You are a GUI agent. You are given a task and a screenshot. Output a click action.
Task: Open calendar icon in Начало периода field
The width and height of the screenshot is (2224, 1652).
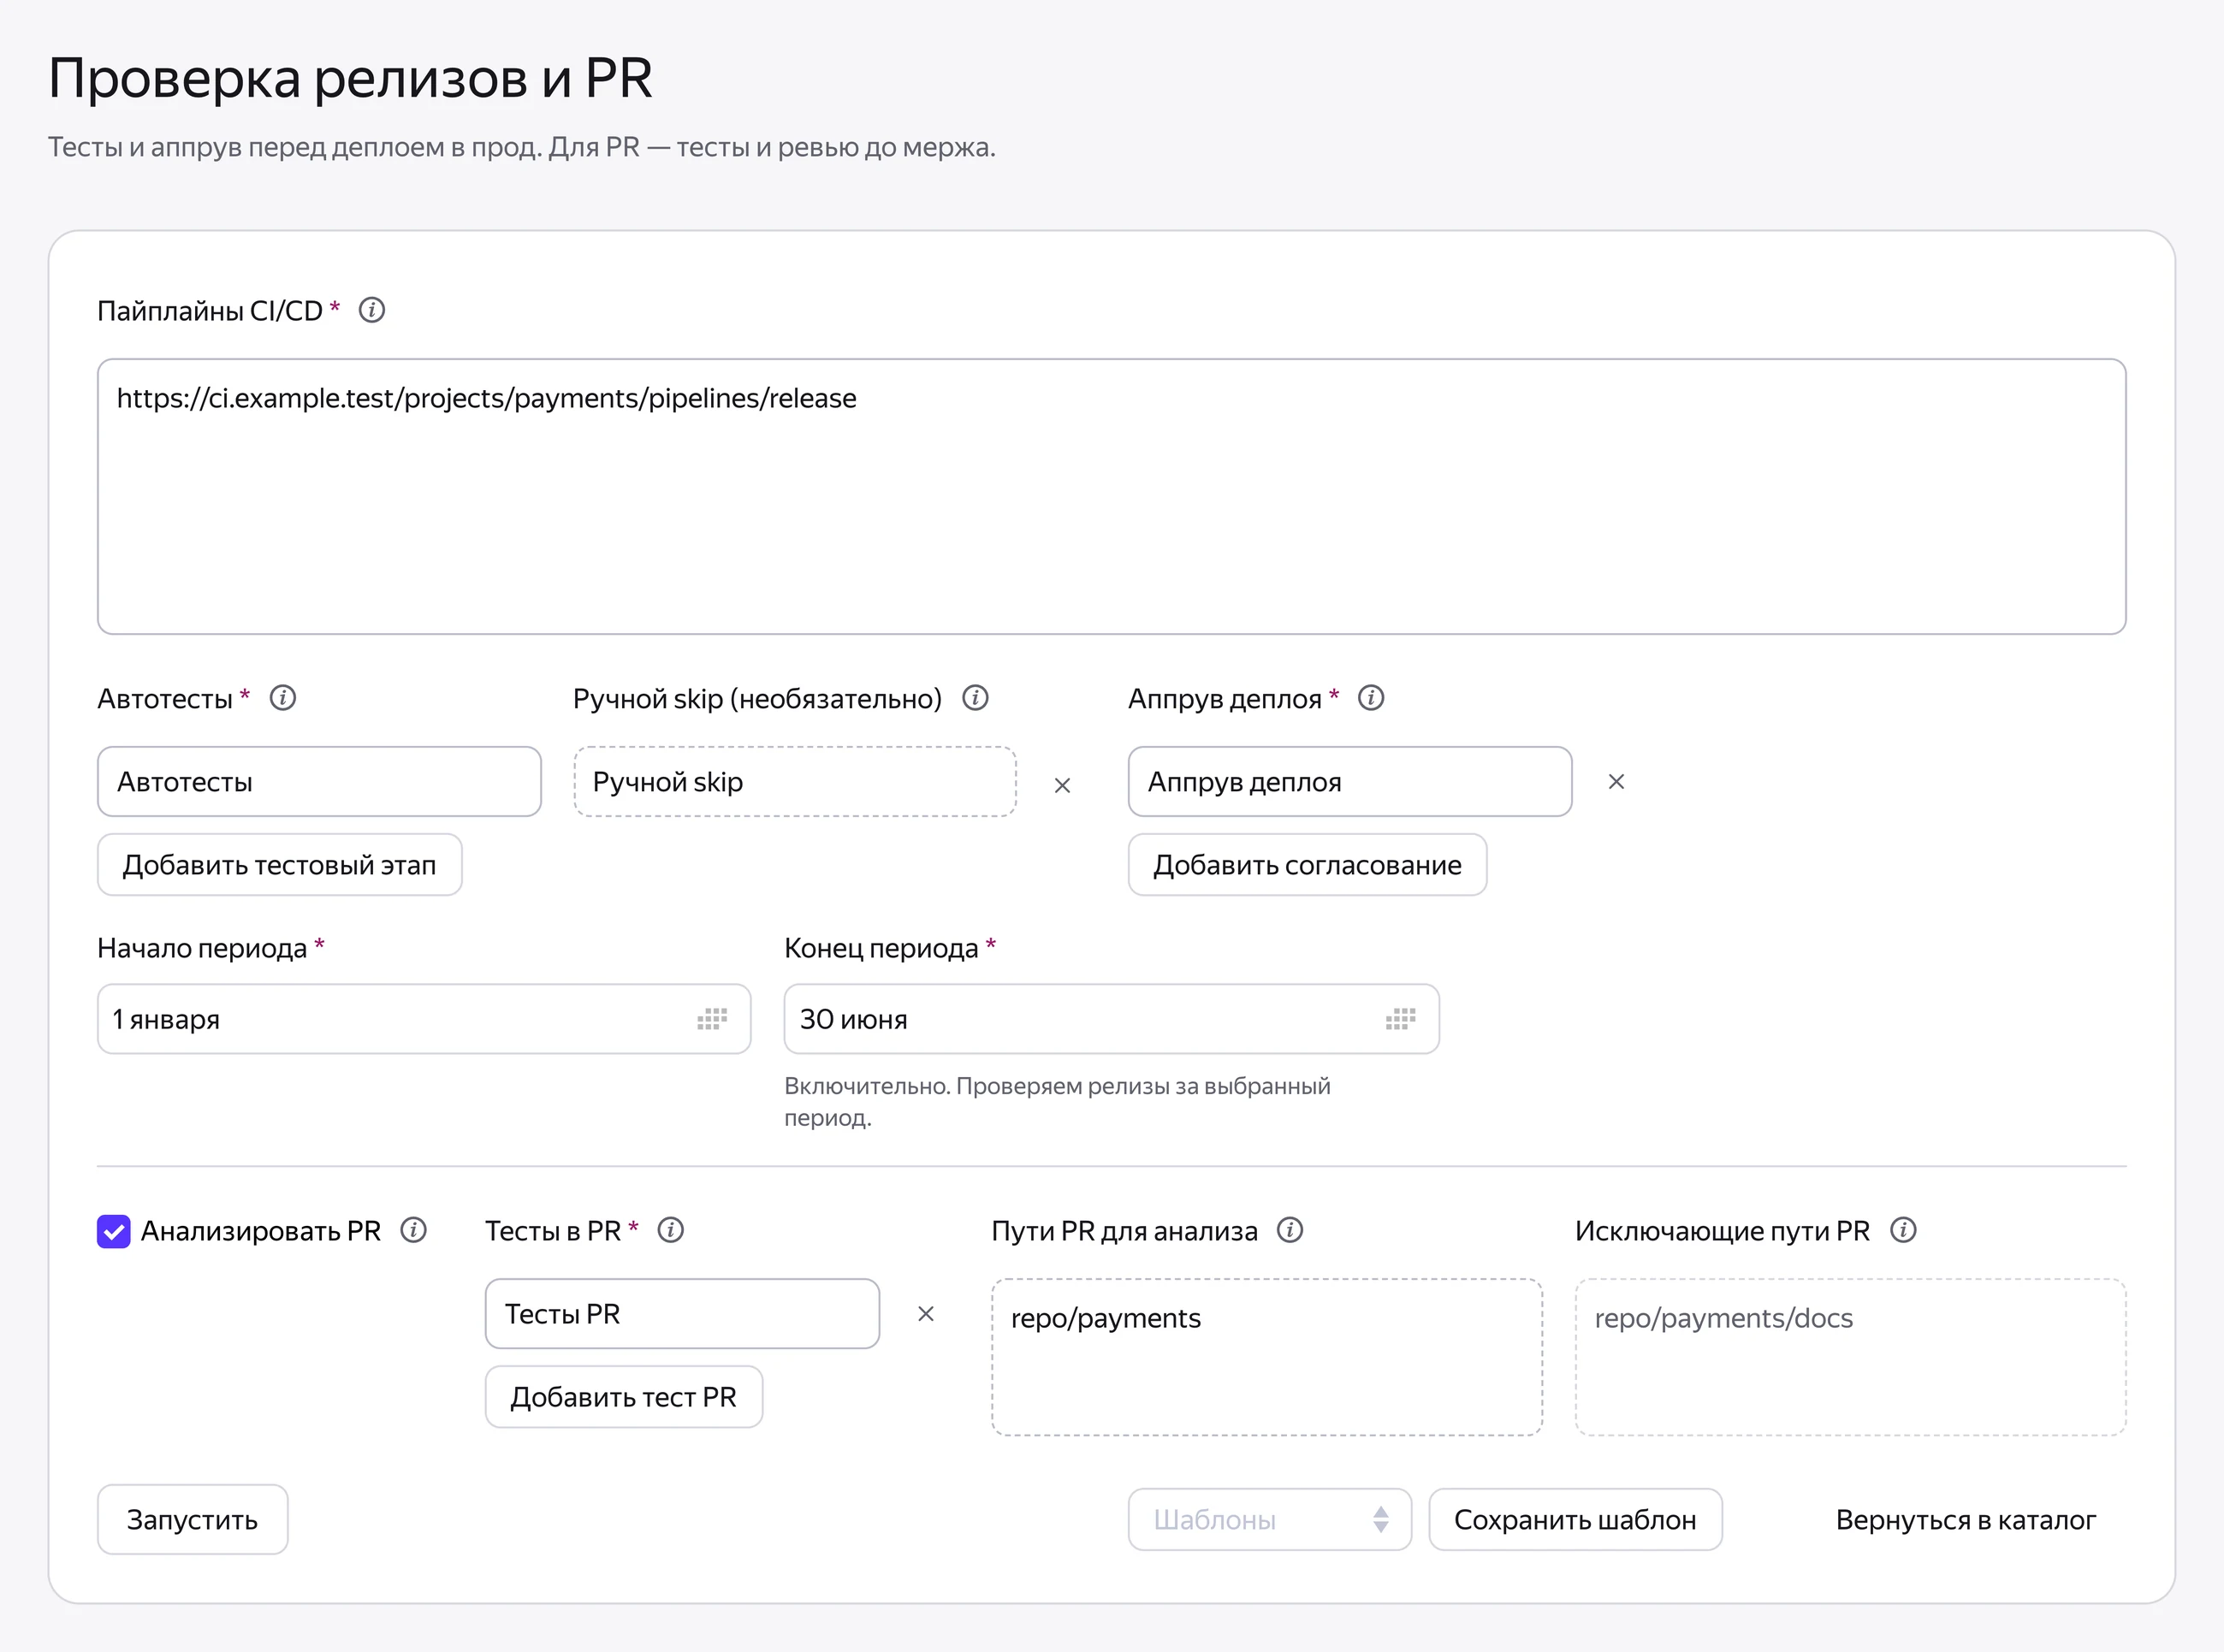[712, 1019]
